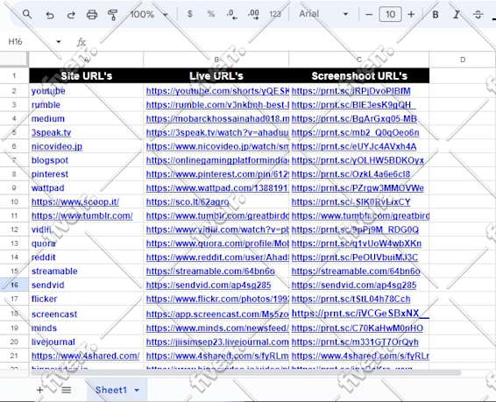Screen dimensions: 496x402
Task: Open the prnt.sc/PZrgw3MMOVWe screenshot link
Action: 358,188
